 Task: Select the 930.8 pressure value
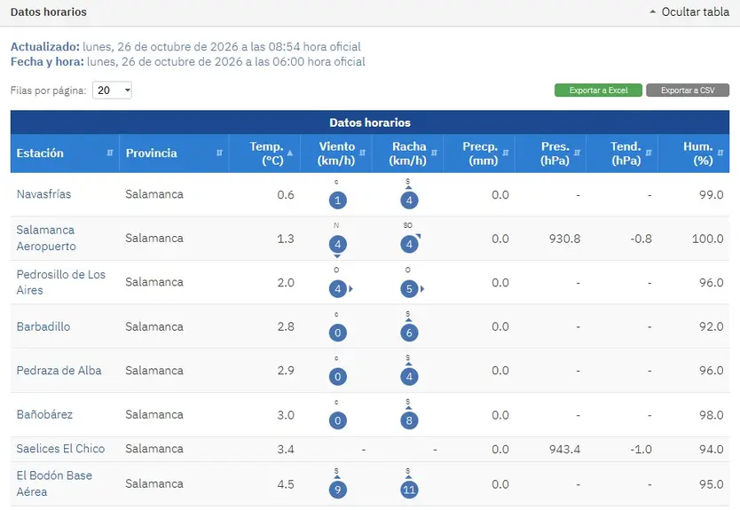(564, 239)
